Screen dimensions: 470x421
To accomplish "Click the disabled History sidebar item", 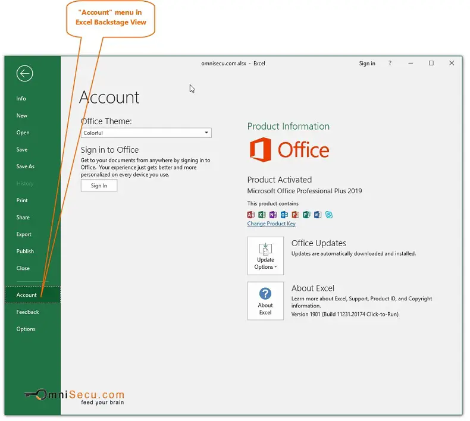I will pyautogui.click(x=25, y=183).
